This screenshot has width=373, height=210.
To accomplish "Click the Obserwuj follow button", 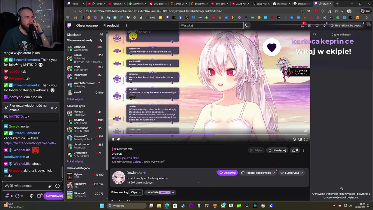I will click(x=227, y=173).
